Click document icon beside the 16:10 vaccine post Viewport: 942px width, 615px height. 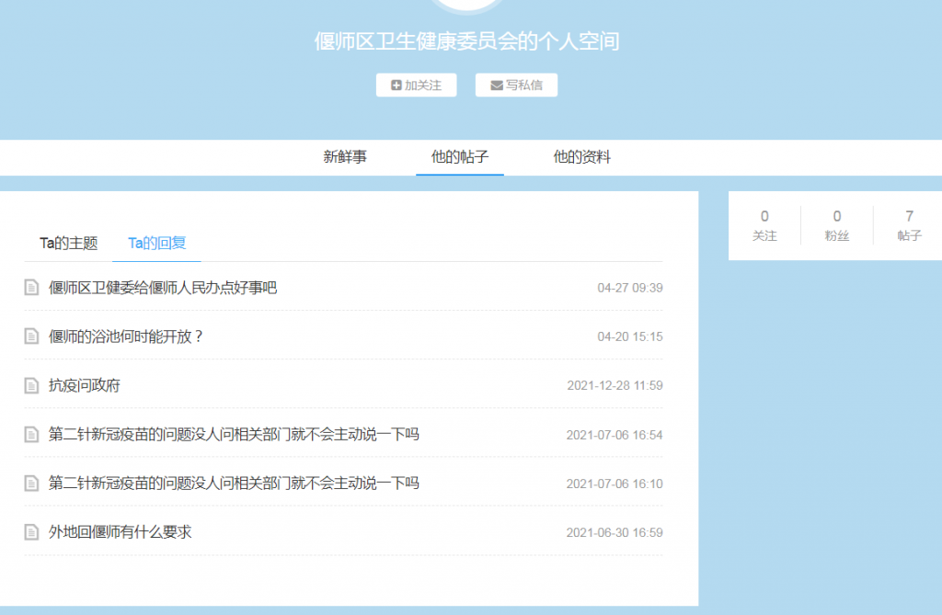coord(32,483)
